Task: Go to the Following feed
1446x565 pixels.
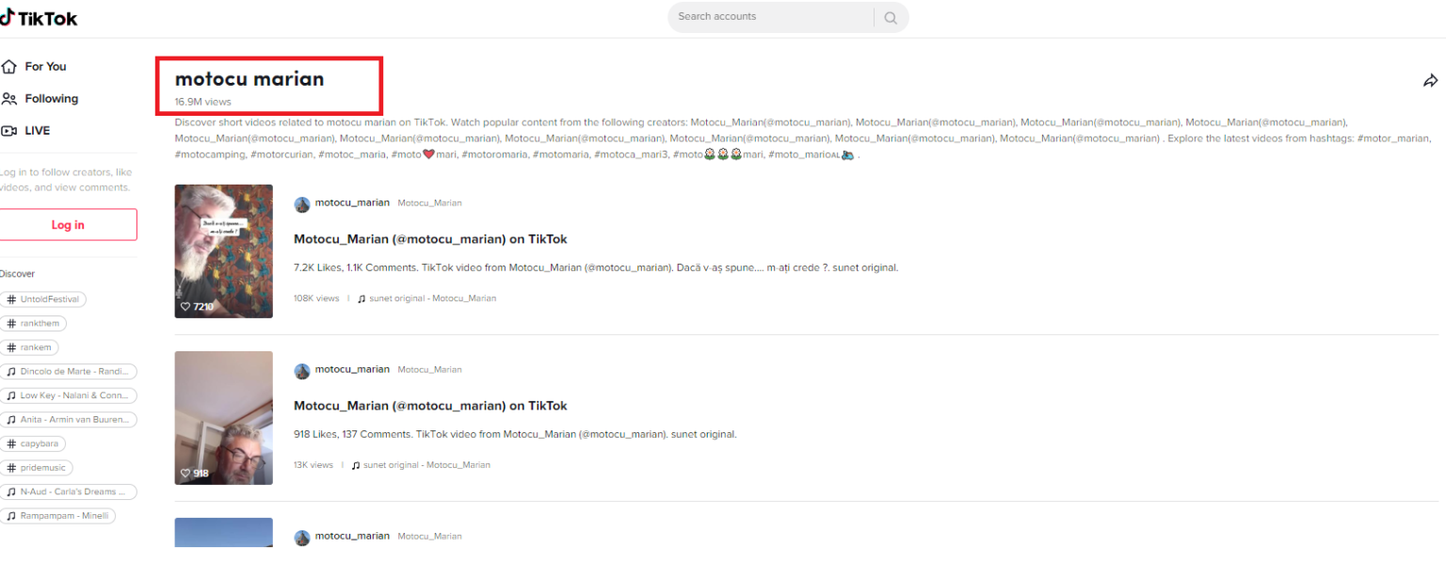Action: pyautogui.click(x=50, y=99)
